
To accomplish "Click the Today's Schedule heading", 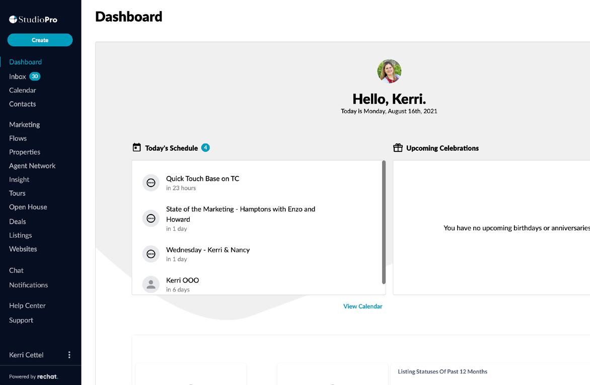I will [171, 148].
